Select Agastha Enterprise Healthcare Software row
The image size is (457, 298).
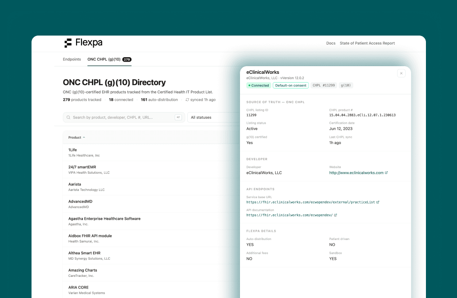point(152,221)
